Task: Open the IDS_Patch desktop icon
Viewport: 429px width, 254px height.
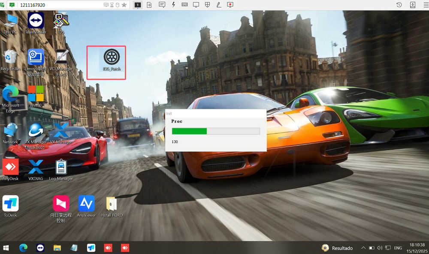Action: coord(112,57)
